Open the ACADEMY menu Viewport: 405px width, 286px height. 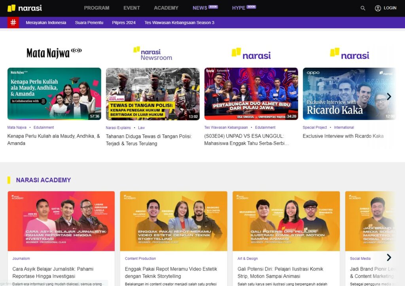(166, 8)
